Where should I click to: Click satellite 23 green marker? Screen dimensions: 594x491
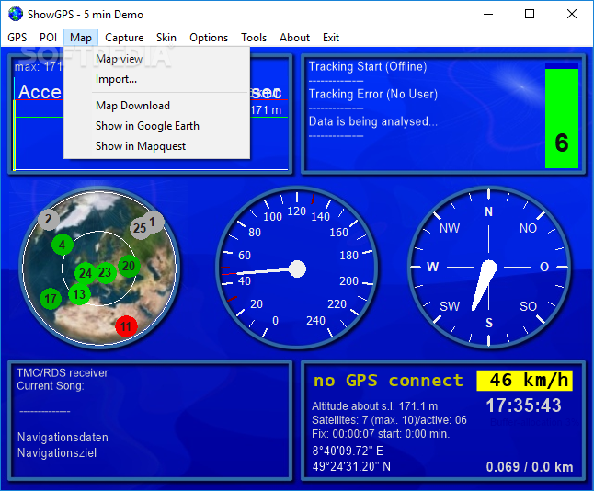105,272
